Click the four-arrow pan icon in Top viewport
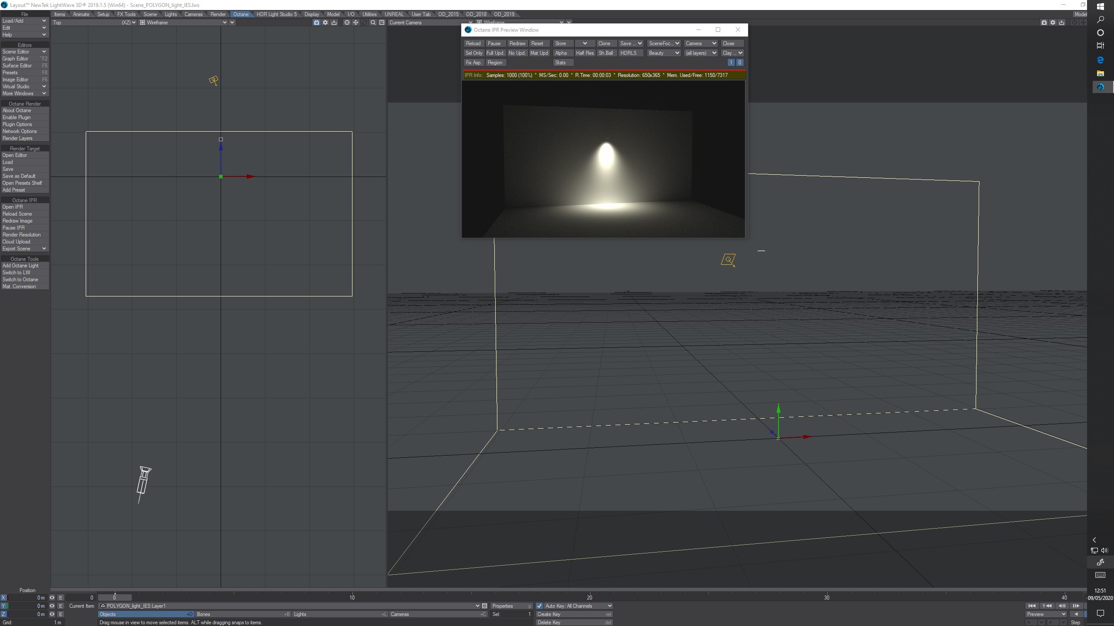The width and height of the screenshot is (1114, 626). click(x=356, y=23)
